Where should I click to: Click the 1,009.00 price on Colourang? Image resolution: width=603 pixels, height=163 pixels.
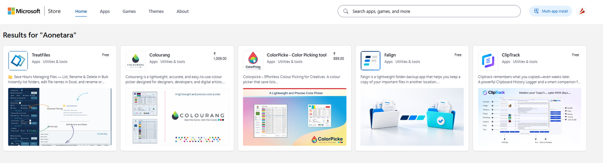220,57
